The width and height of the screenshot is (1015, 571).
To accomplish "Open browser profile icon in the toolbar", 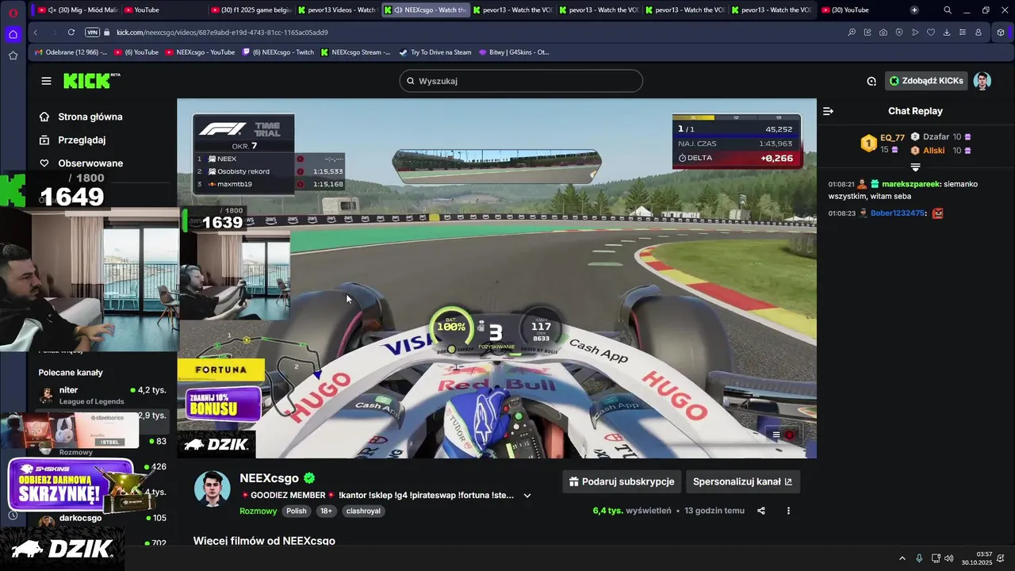I will pyautogui.click(x=979, y=33).
